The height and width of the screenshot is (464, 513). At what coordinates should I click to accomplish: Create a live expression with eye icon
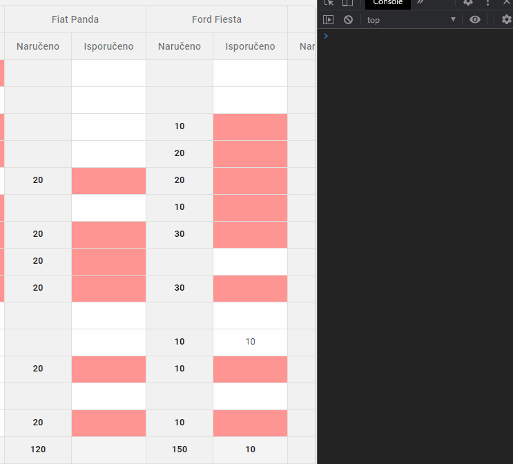point(475,20)
